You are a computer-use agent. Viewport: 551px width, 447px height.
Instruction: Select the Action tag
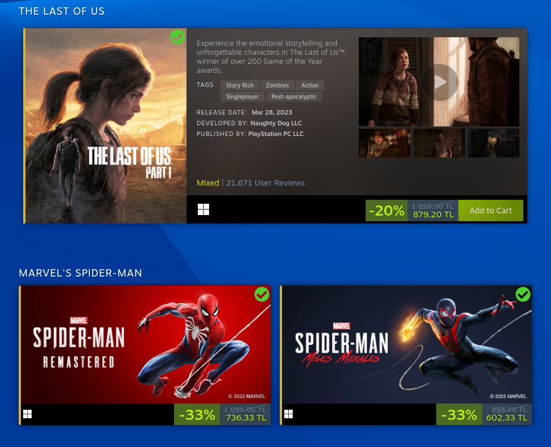[x=310, y=85]
